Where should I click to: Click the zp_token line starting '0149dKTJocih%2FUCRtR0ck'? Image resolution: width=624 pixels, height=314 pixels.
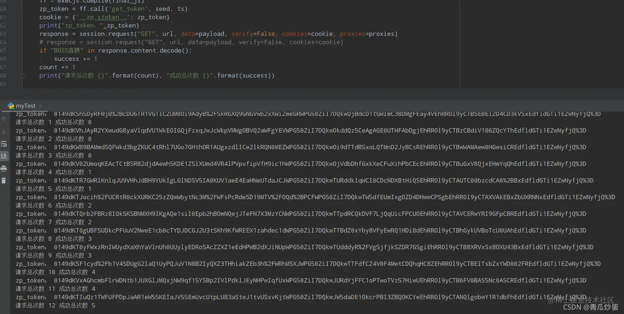(316, 197)
